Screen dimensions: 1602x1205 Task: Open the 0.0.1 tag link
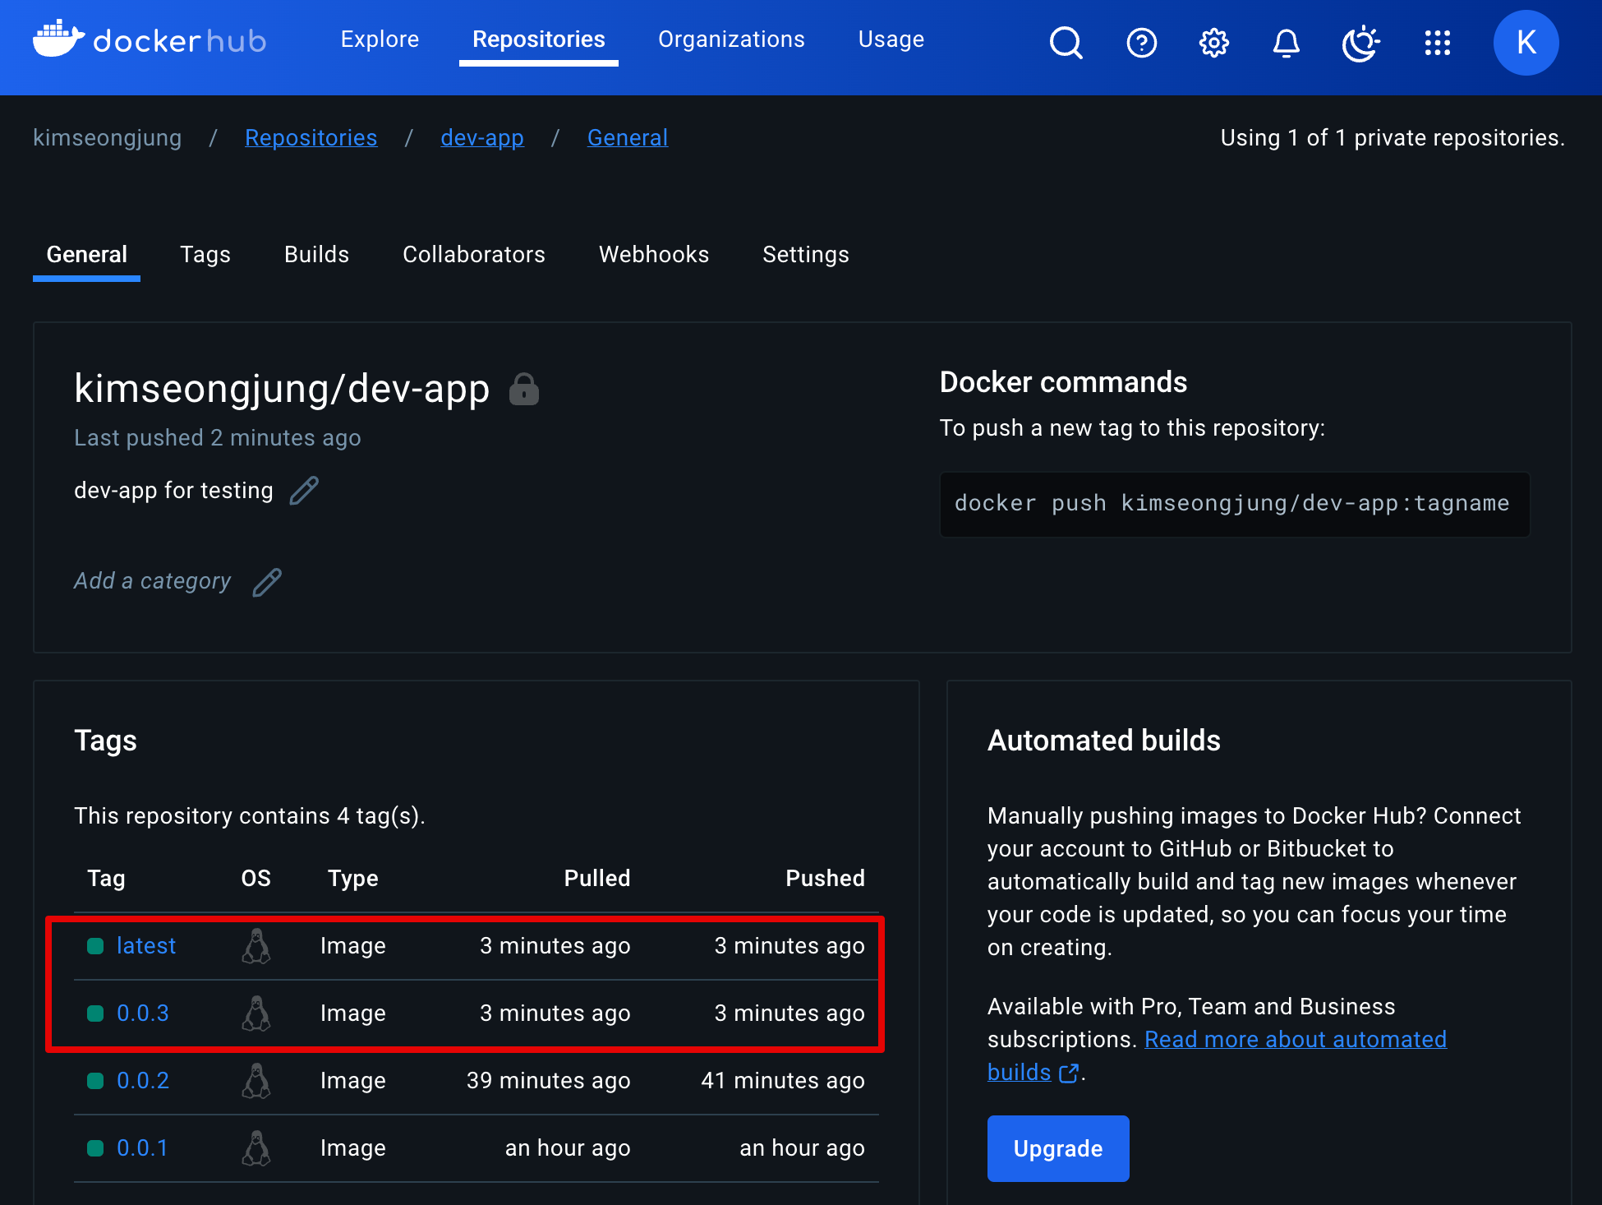click(142, 1148)
